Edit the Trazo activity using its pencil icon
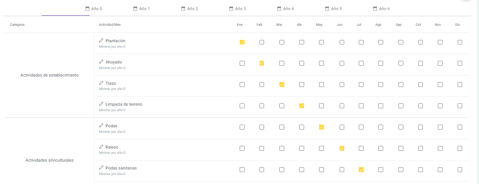The height and width of the screenshot is (184, 479). 101,83
